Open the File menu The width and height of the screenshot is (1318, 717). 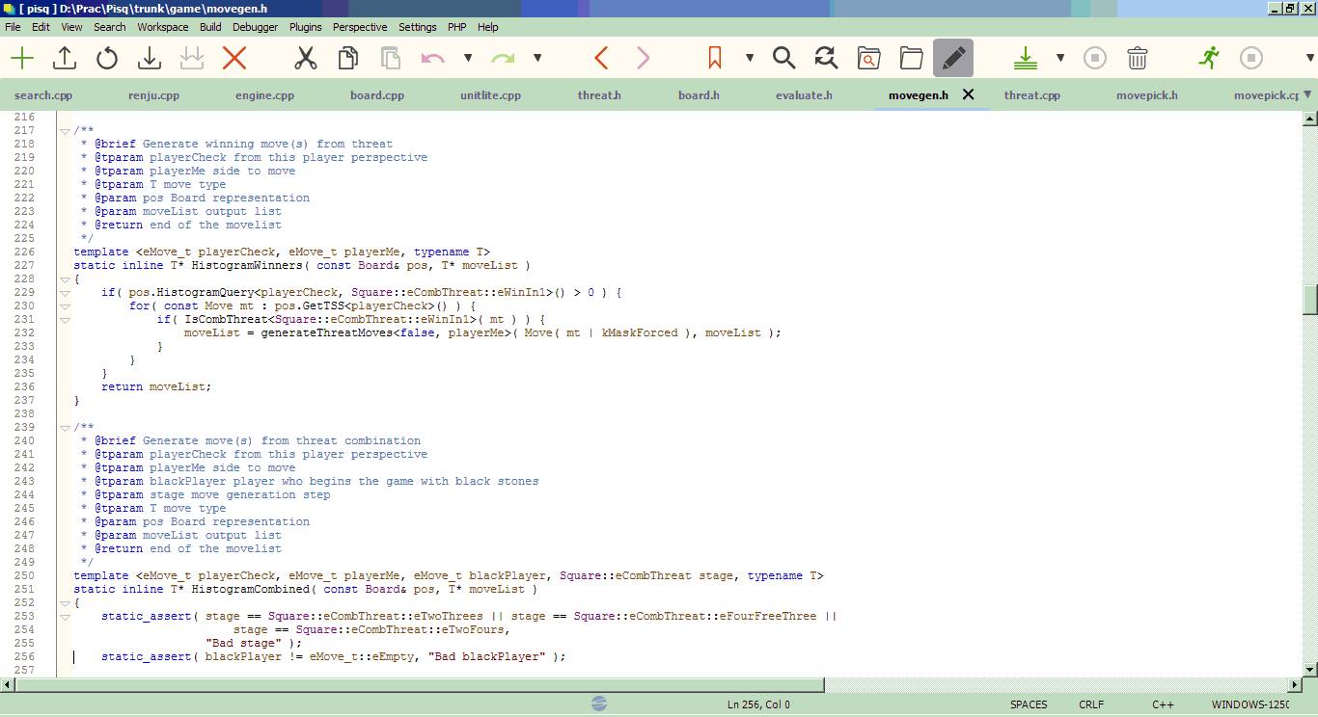pos(13,27)
